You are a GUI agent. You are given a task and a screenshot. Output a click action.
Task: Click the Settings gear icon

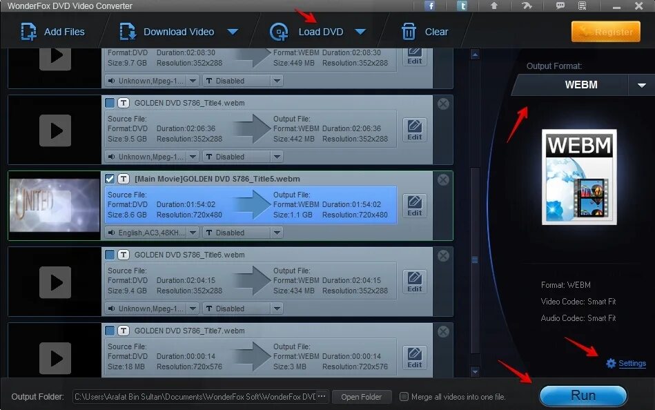pyautogui.click(x=611, y=363)
